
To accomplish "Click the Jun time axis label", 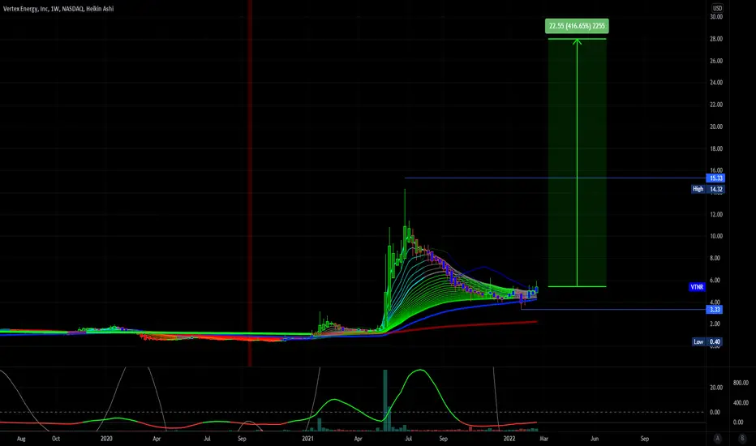I will [595, 439].
